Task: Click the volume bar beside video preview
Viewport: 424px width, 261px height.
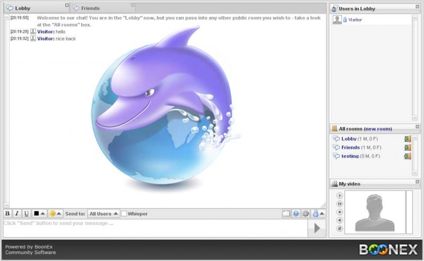Action: 409,212
